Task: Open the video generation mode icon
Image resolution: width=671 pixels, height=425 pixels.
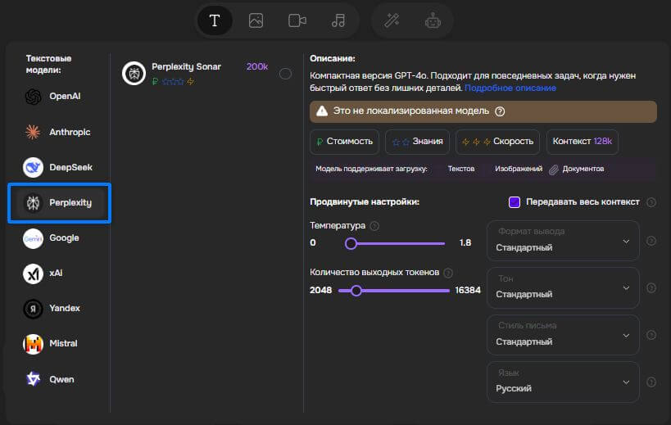Action: 297,20
